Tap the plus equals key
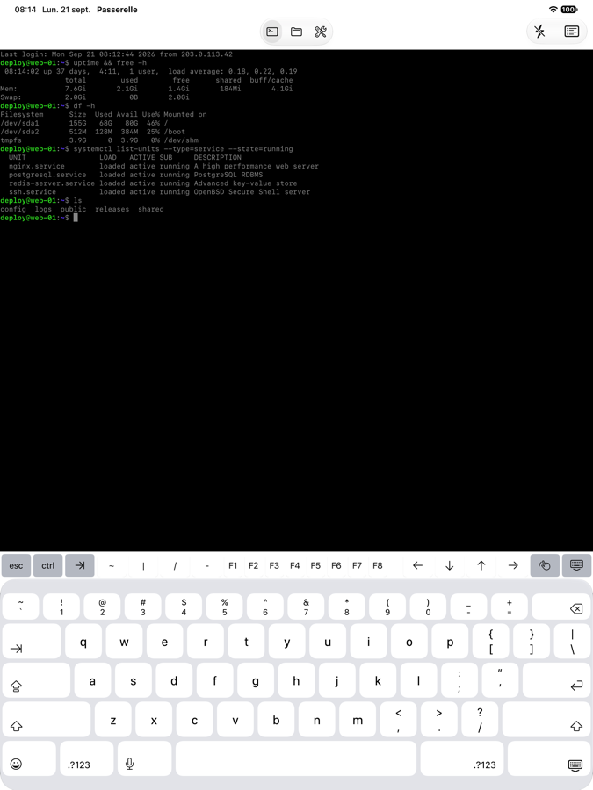Image resolution: width=593 pixels, height=790 pixels. coord(510,607)
